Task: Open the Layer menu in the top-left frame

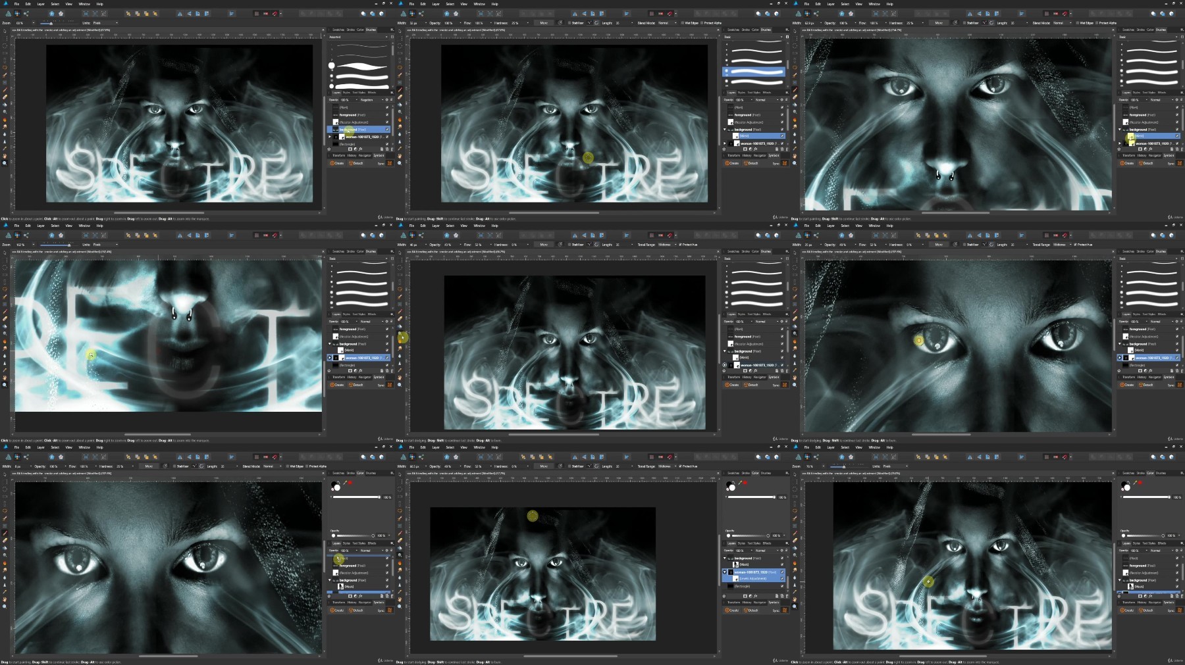Action: click(x=41, y=4)
